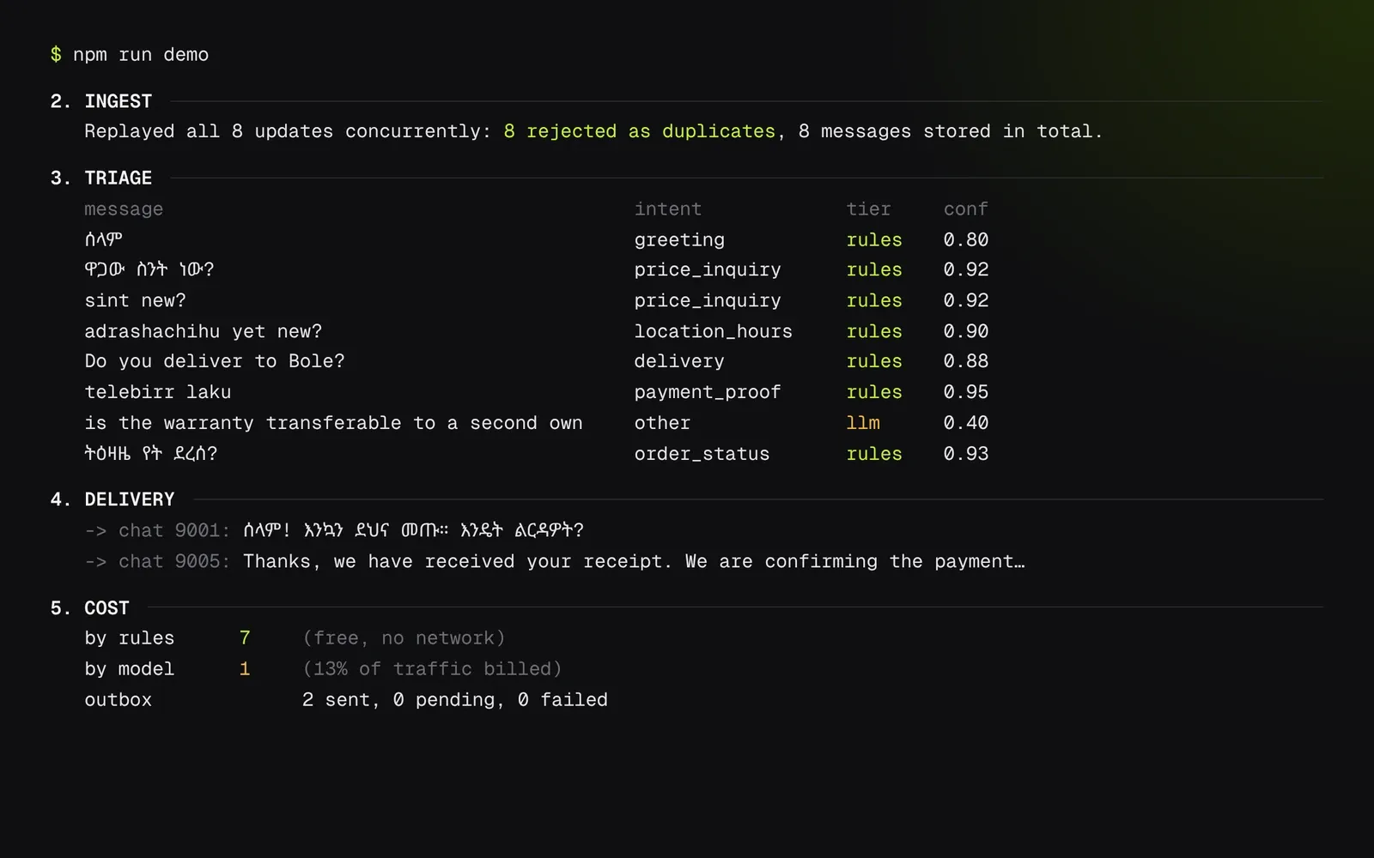The height and width of the screenshot is (858, 1374).
Task: Click the orange '1' model count
Action: point(245,668)
